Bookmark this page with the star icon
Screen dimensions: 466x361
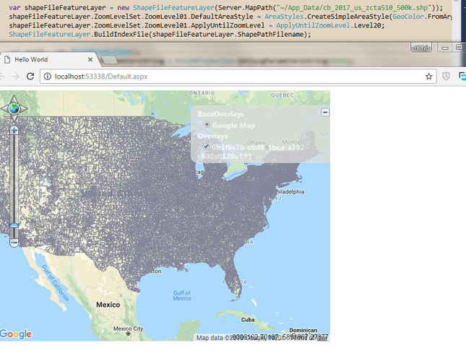click(x=428, y=77)
